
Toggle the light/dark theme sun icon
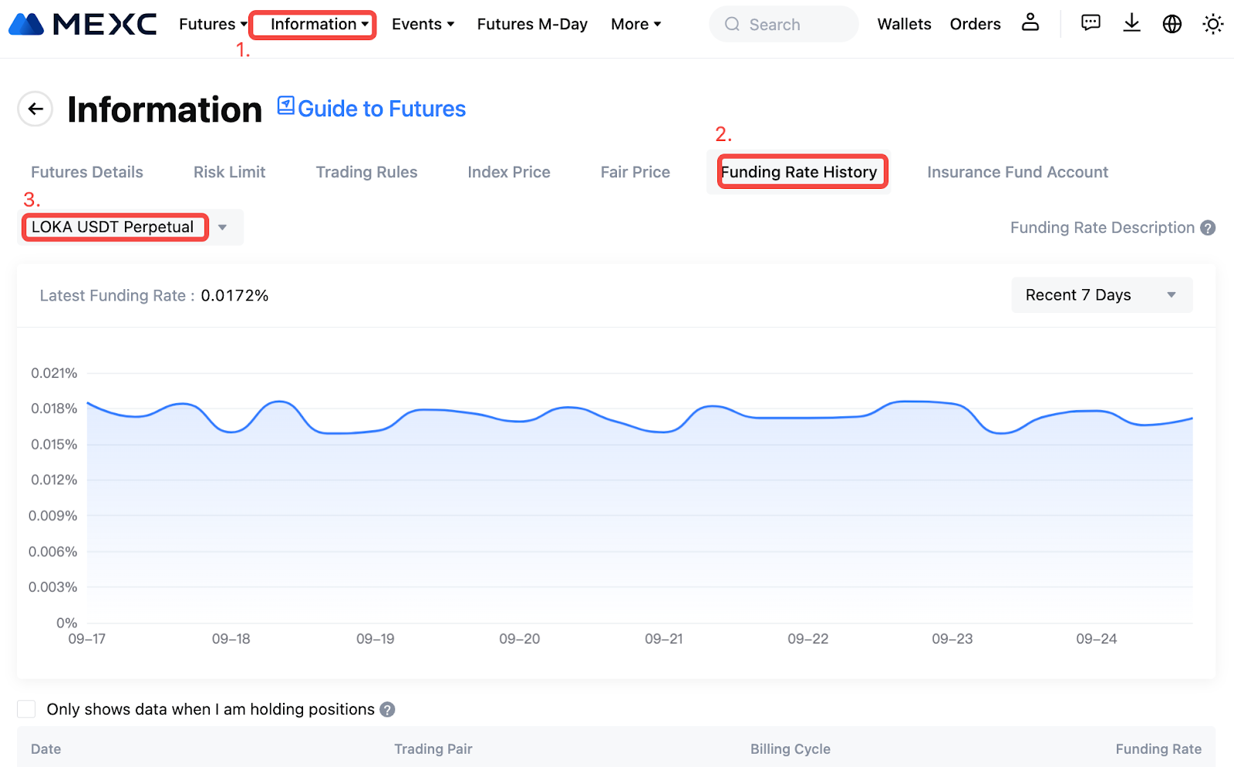(x=1212, y=24)
